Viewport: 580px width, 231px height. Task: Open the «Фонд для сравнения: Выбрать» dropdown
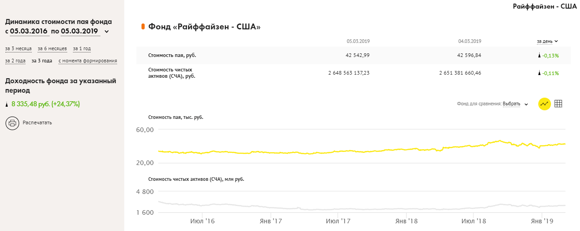pos(492,104)
